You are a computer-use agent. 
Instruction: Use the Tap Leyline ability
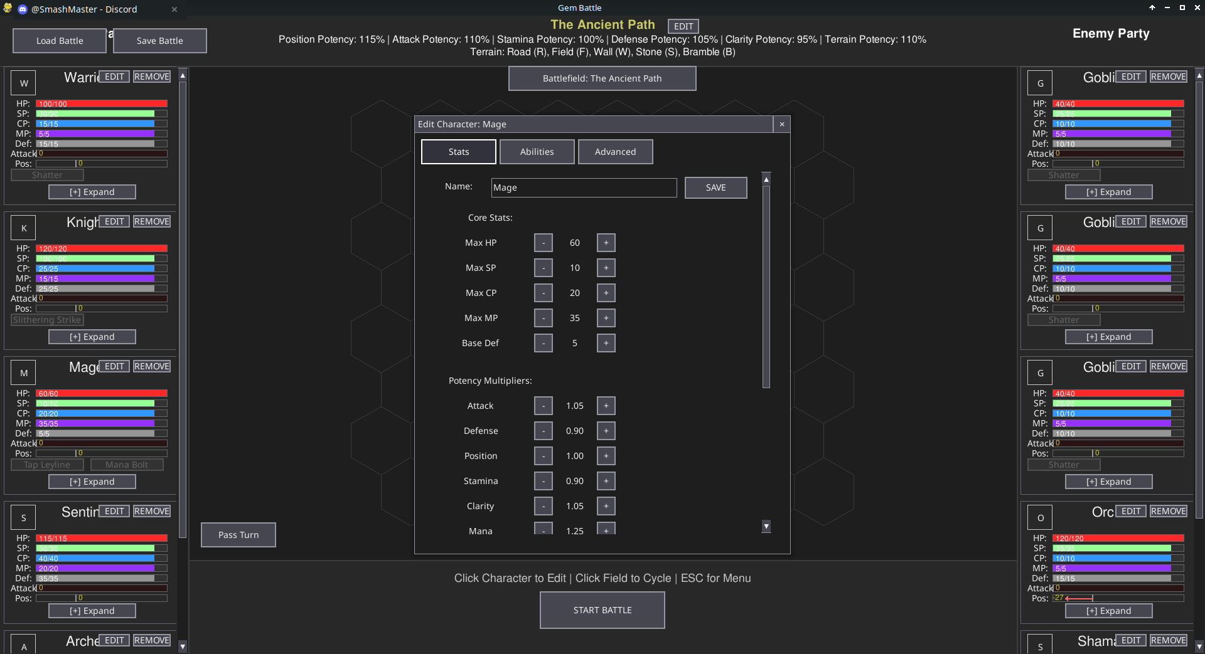(47, 464)
